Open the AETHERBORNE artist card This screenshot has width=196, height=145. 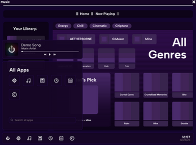click(x=76, y=39)
